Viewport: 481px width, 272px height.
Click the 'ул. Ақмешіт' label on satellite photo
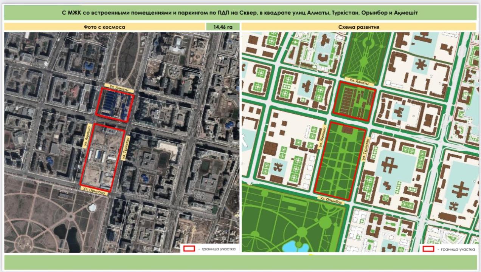tap(87, 135)
